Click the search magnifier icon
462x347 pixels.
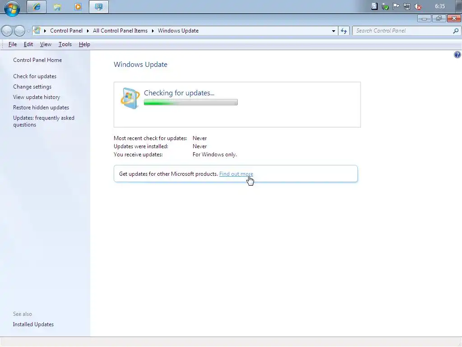tap(456, 31)
